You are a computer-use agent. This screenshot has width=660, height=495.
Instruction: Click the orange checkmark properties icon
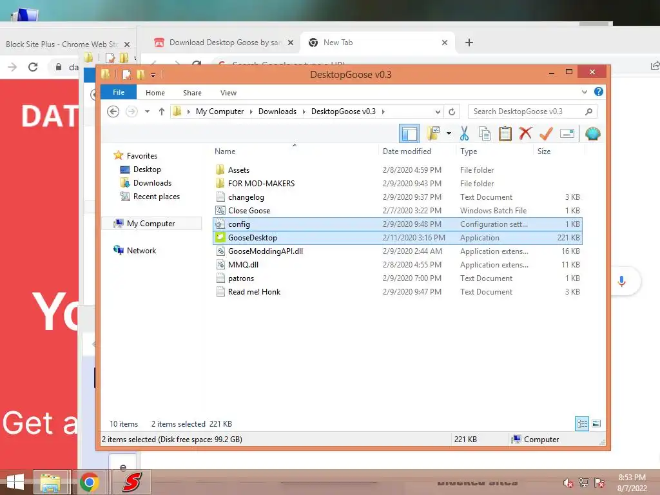[546, 134]
